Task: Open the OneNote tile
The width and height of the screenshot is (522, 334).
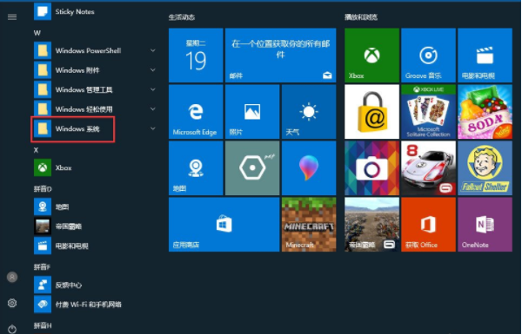Action: 485,225
